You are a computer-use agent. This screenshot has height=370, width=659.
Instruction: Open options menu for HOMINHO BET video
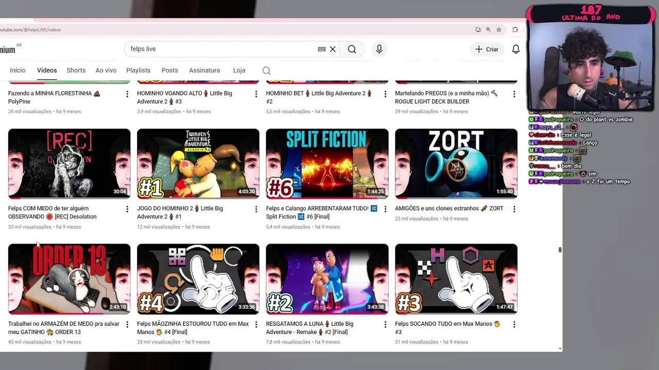click(385, 94)
